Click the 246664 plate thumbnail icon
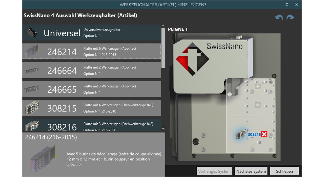 (x=32, y=71)
